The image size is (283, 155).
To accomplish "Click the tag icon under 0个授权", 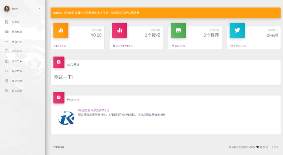I will [x=114, y=46].
